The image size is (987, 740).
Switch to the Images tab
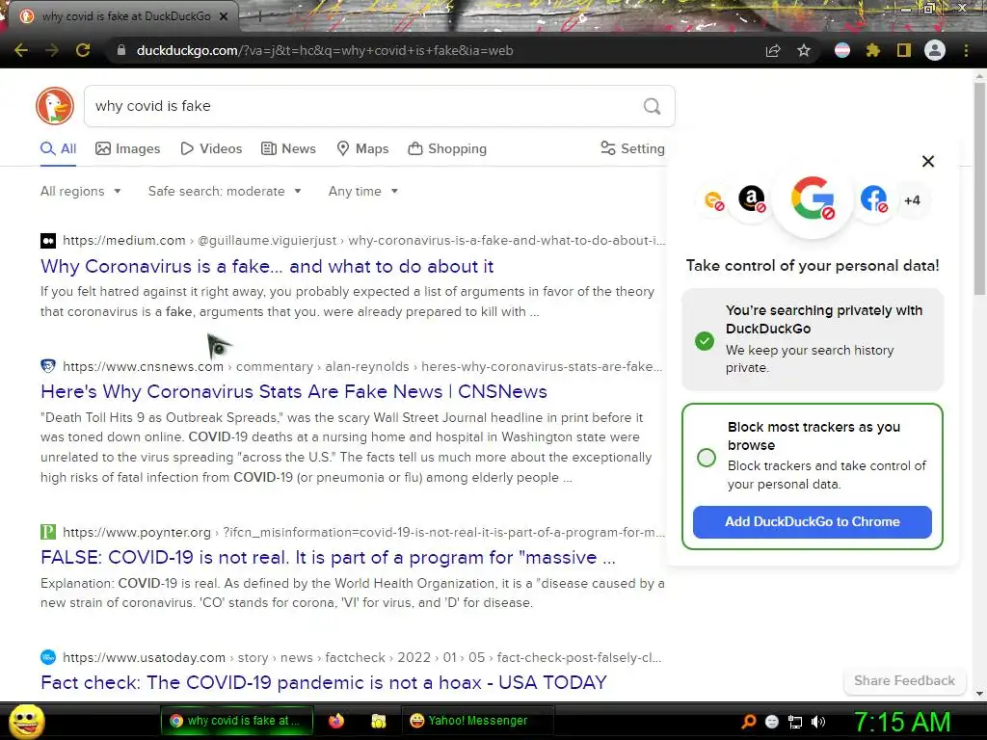(128, 148)
